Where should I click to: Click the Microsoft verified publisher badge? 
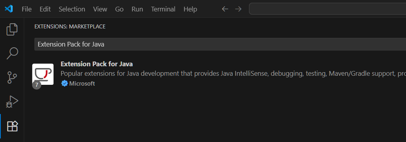64,84
